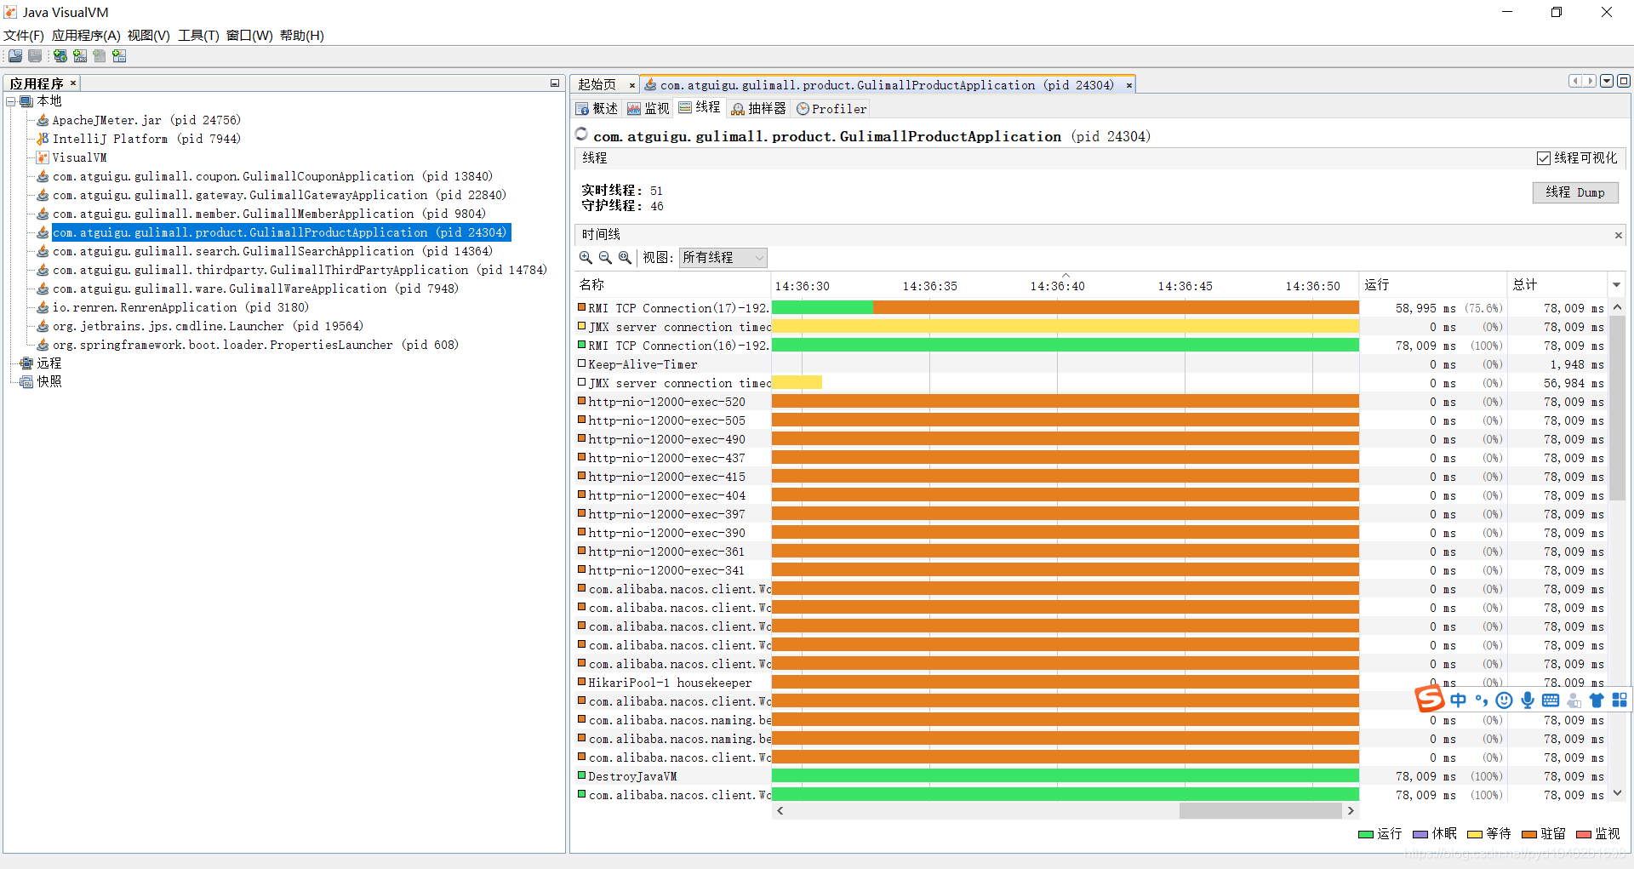Open Sogou soft keyboard icon
Image resolution: width=1634 pixels, height=869 pixels.
click(1551, 700)
